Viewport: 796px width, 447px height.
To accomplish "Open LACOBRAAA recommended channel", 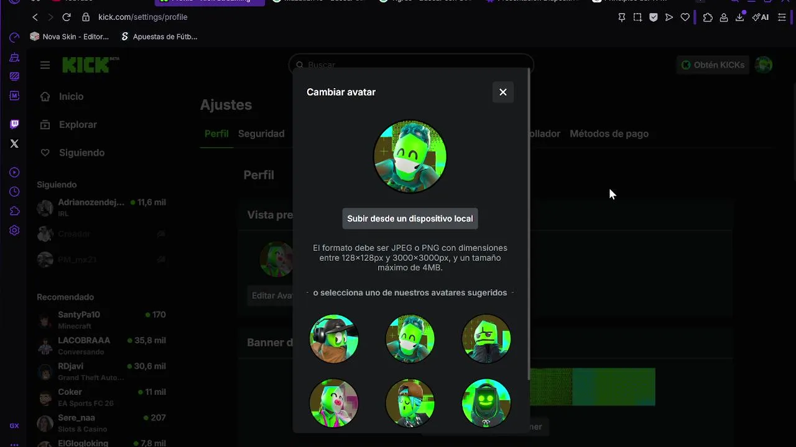I will (101, 346).
